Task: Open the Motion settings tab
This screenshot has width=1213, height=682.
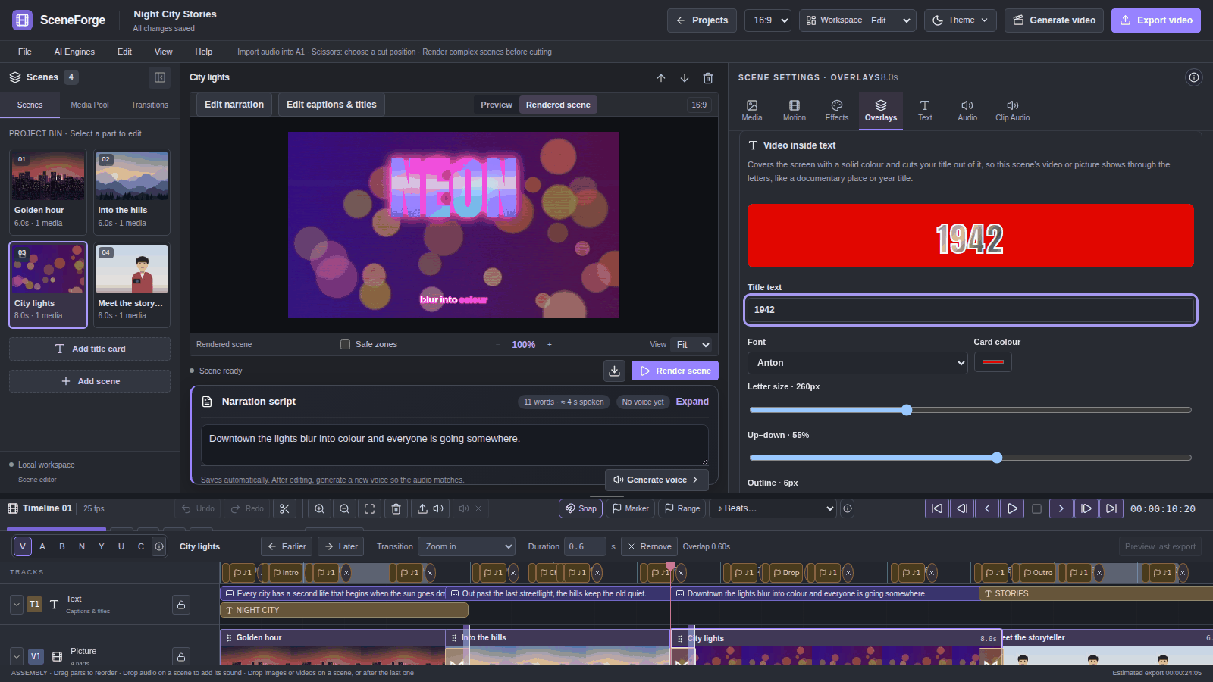Action: click(x=795, y=111)
